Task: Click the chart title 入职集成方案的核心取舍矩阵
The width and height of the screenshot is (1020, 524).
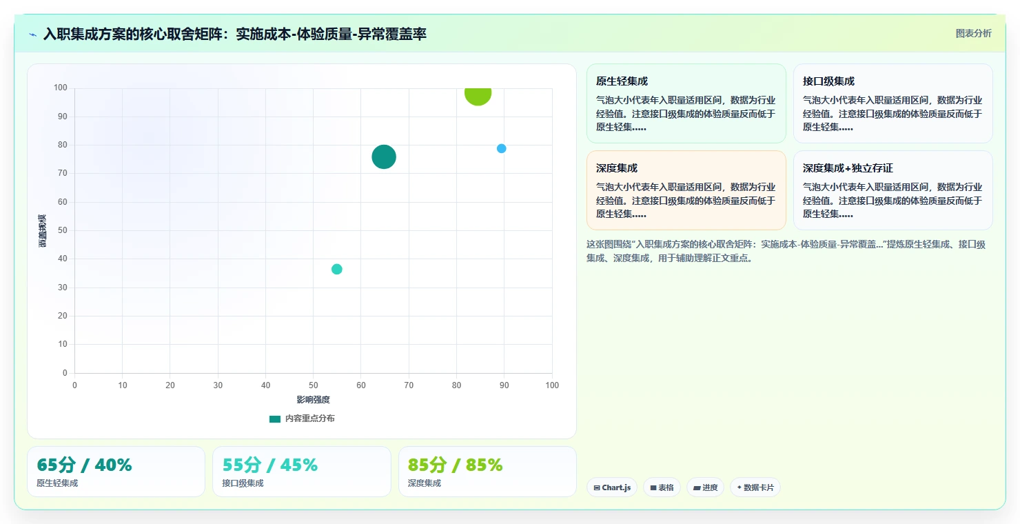Action: (235, 34)
